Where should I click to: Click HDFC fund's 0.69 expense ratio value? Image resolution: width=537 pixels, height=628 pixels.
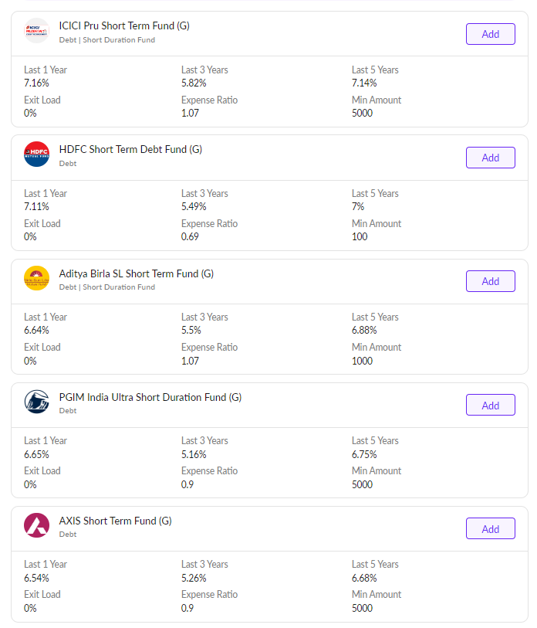(190, 236)
